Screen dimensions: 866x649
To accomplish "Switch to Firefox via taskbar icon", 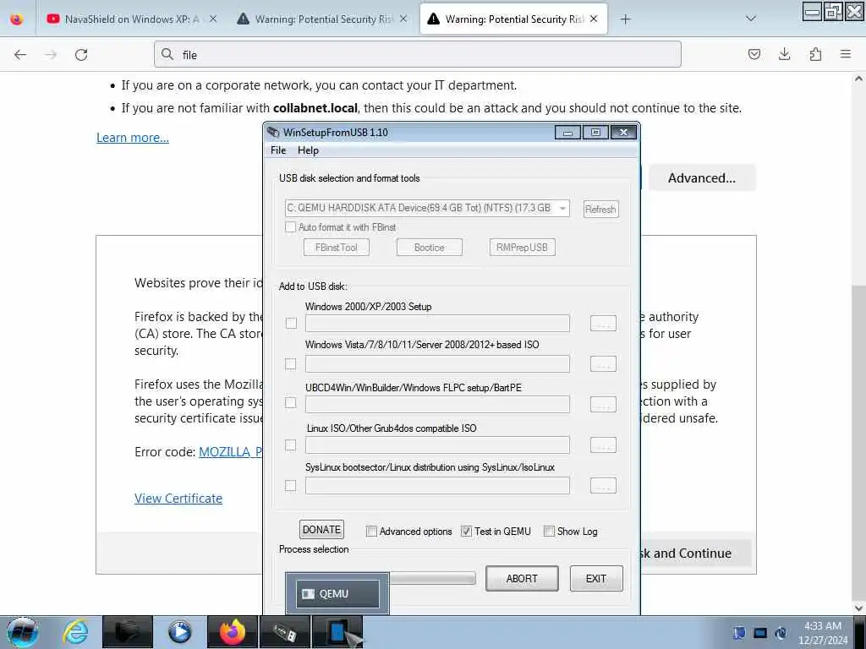I will [233, 632].
